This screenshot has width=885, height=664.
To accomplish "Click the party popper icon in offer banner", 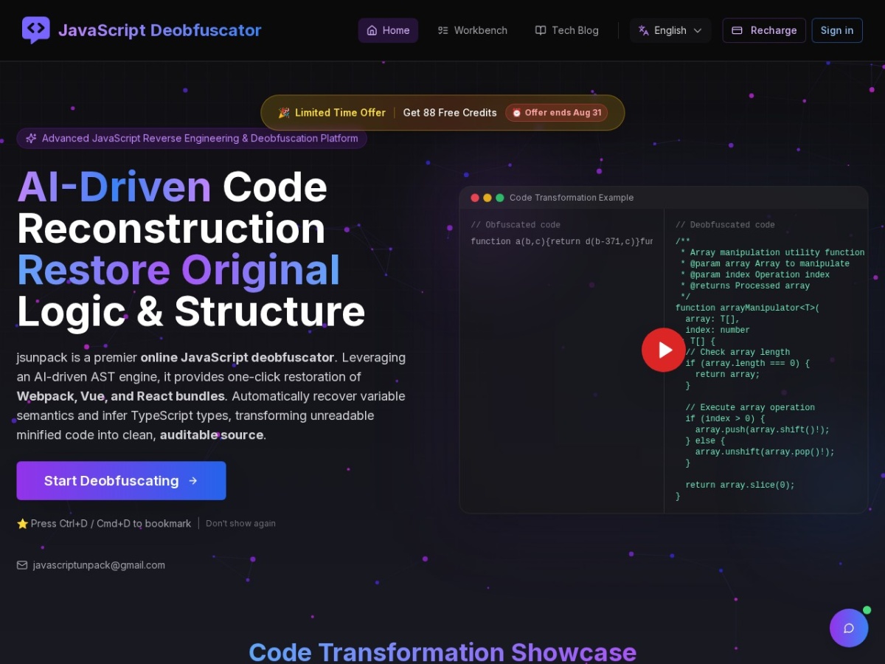I will click(284, 113).
